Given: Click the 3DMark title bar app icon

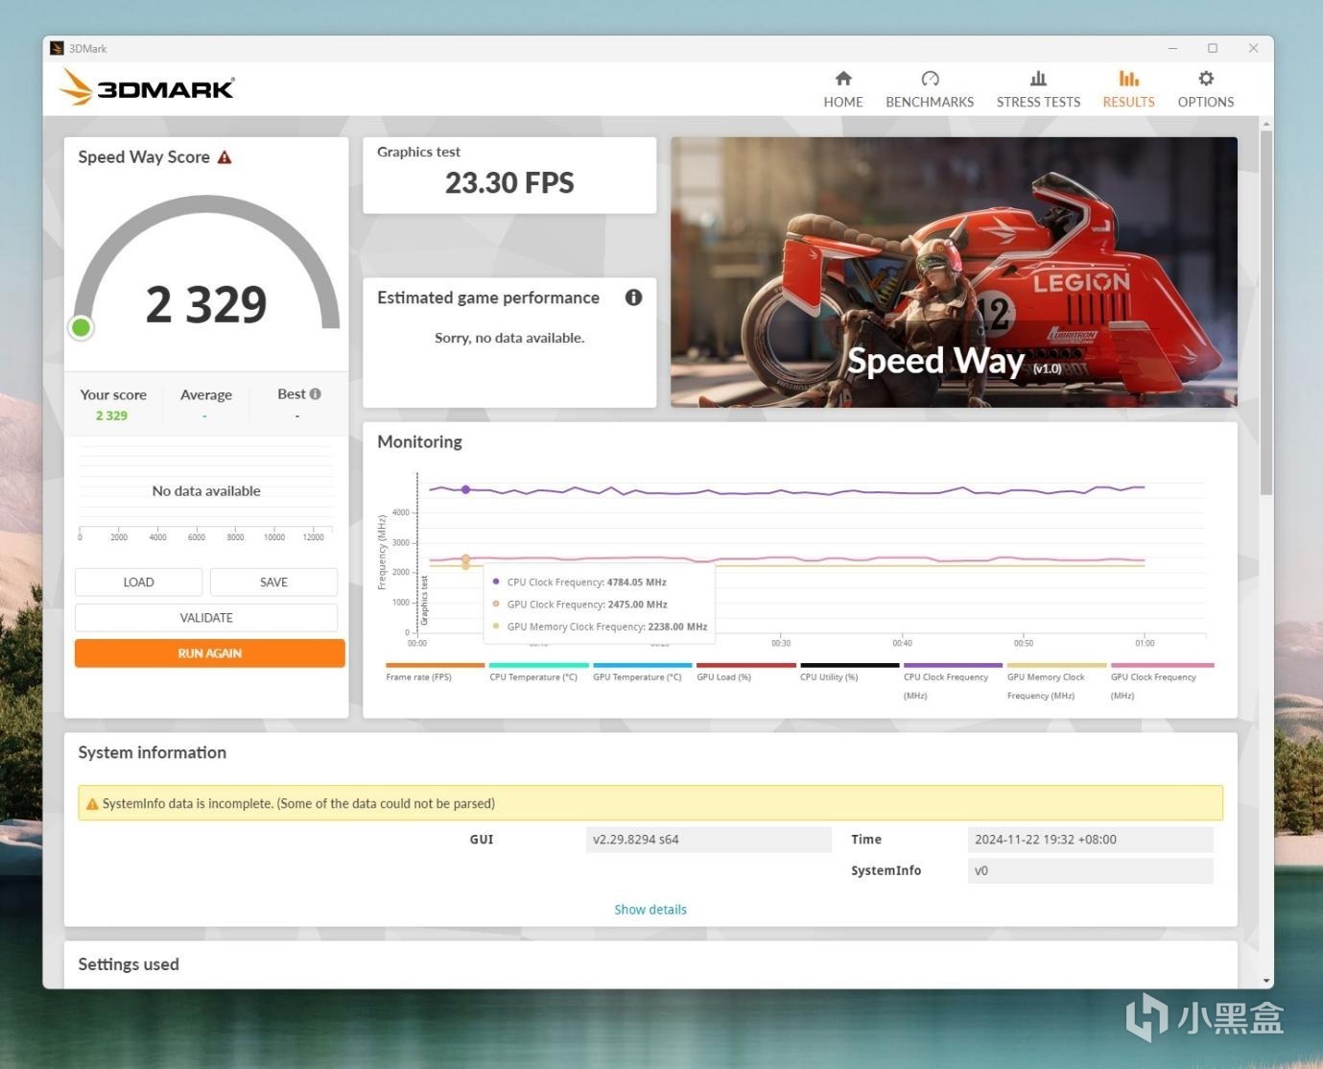Looking at the screenshot, I should pyautogui.click(x=57, y=48).
